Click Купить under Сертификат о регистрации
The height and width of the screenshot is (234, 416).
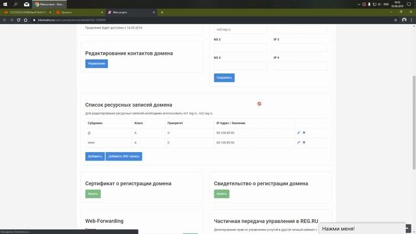click(93, 194)
